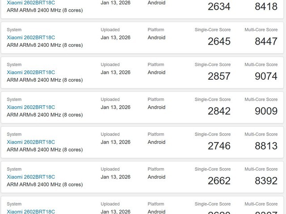Viewport: 286px width, 214px height.
Task: Select Xiaomi 2602BRT18C link with multi-core 8392
Action: pyautogui.click(x=31, y=177)
